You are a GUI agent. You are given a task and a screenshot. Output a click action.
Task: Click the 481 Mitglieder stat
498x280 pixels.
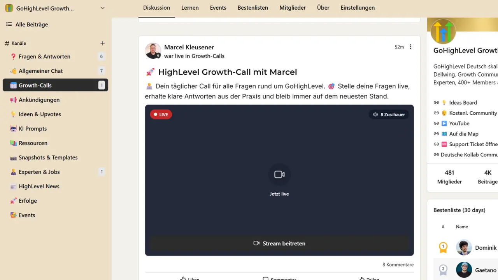pyautogui.click(x=449, y=177)
